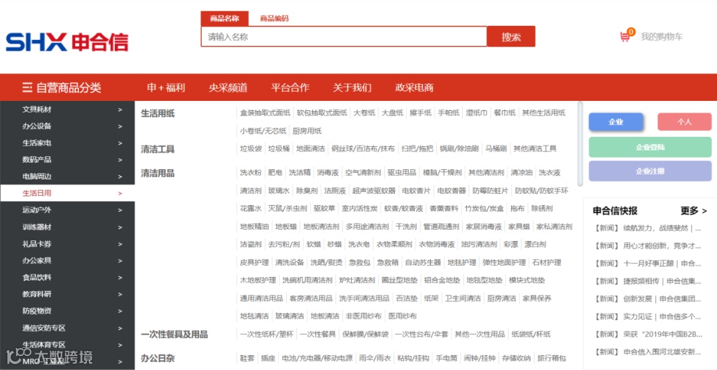
Task: Open 更多 > in 申合信快报
Action: click(694, 211)
